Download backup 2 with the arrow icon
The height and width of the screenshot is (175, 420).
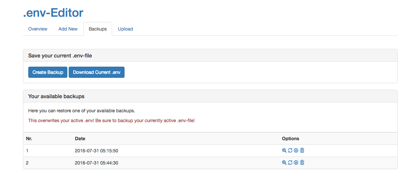coord(296,163)
